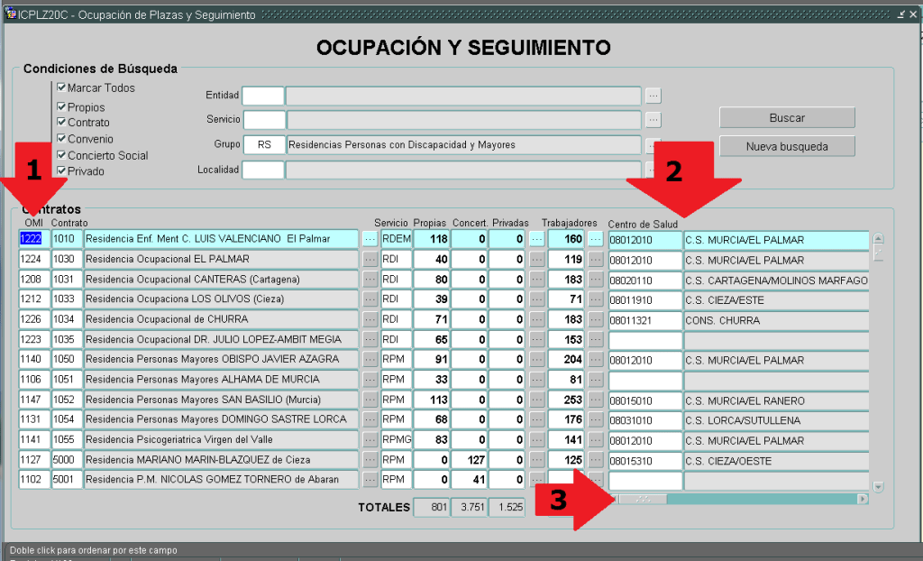The width and height of the screenshot is (923, 561).
Task: Open the Localidad list of values button
Action: coord(653,169)
